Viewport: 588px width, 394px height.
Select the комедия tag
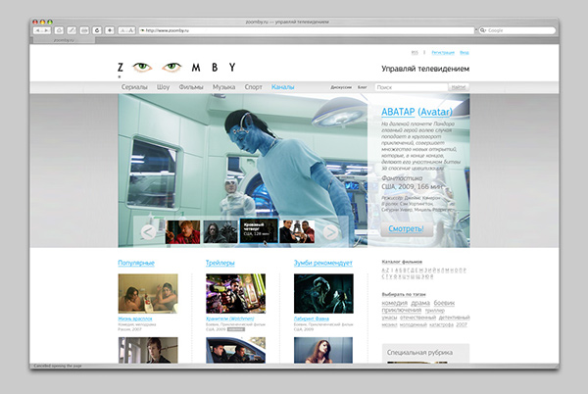click(x=395, y=303)
